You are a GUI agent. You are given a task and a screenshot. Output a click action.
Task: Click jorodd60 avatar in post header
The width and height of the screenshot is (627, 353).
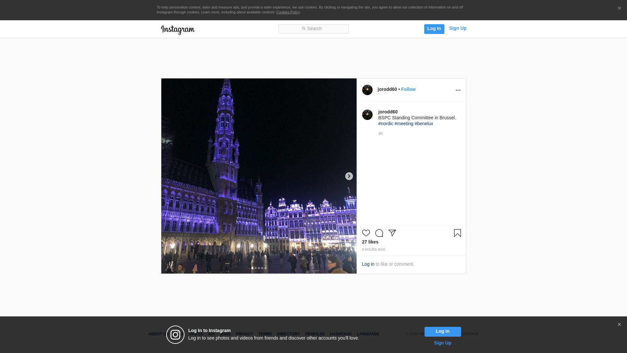(x=367, y=90)
